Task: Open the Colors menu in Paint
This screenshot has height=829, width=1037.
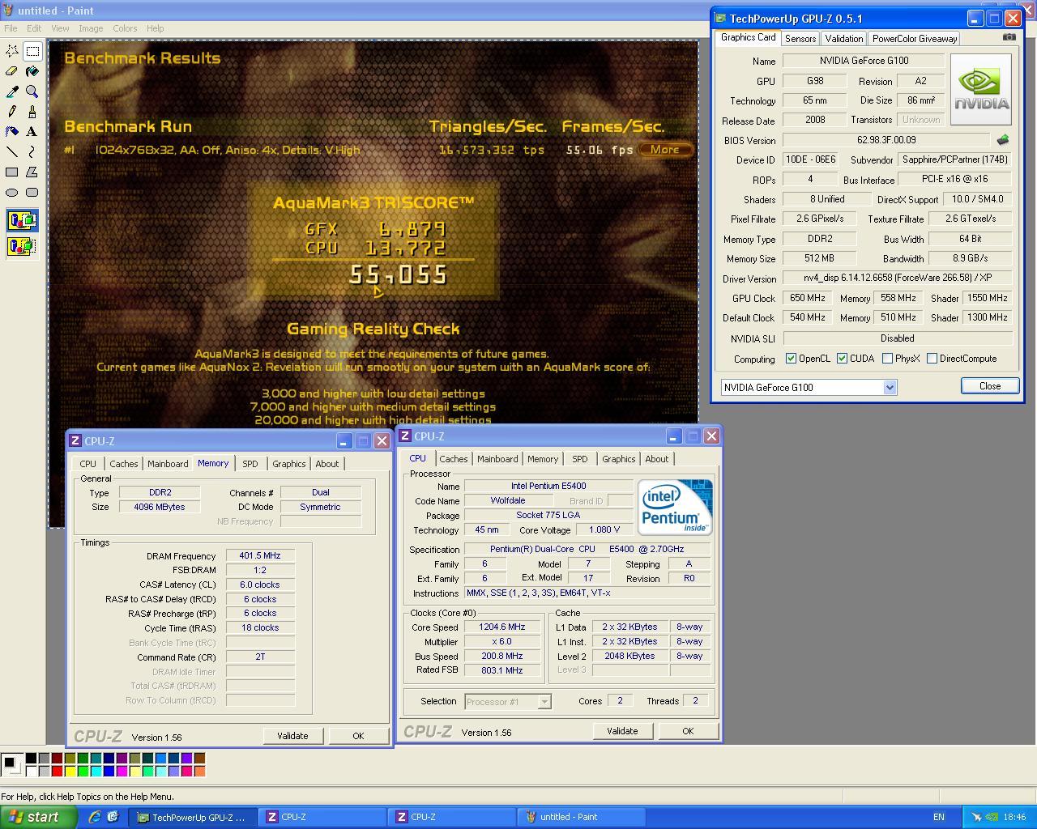Action: point(125,28)
